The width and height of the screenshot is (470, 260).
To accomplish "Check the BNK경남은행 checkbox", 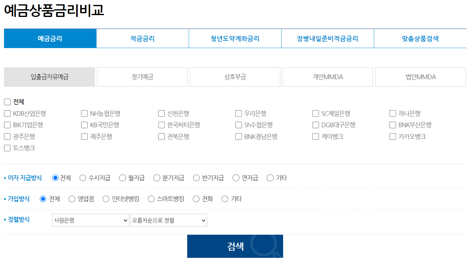I will pos(239,136).
